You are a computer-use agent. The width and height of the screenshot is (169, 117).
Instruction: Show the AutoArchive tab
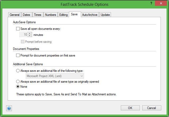tap(89, 15)
